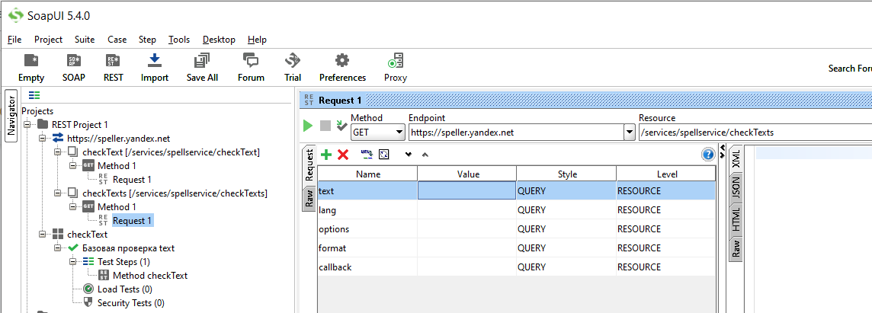Click the Endpoint URL field
The image size is (872, 313).
pyautogui.click(x=516, y=133)
